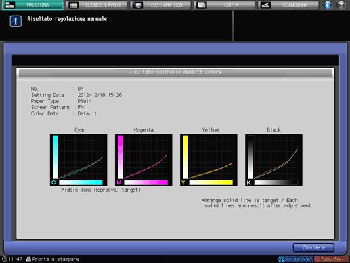Click the printer icon near Pronta a stampare
Viewport: 350px width, 263px height.
(x=28, y=259)
